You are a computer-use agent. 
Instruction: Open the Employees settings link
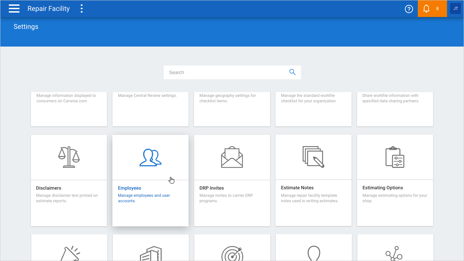pyautogui.click(x=129, y=188)
